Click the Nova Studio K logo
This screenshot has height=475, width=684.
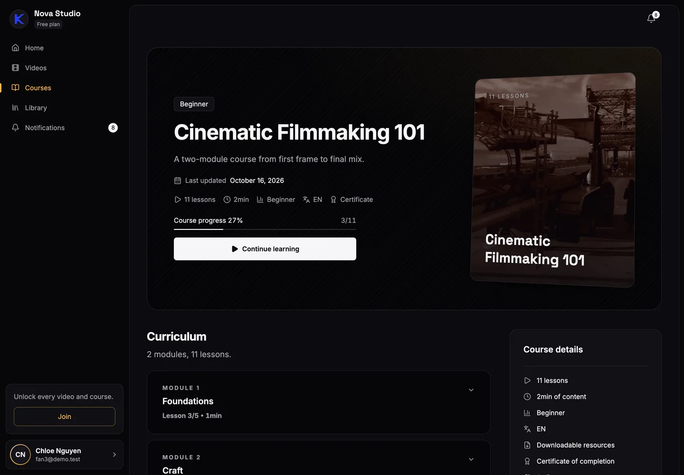coord(19,19)
